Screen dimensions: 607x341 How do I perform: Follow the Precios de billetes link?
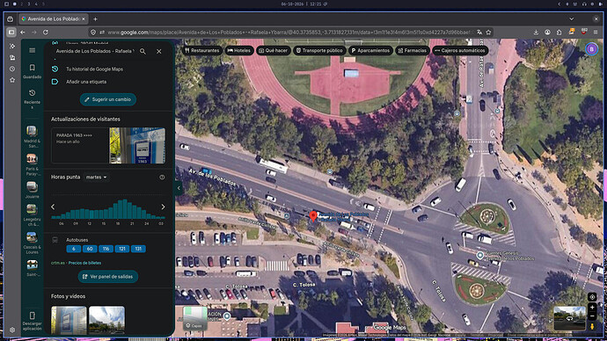coord(84,263)
